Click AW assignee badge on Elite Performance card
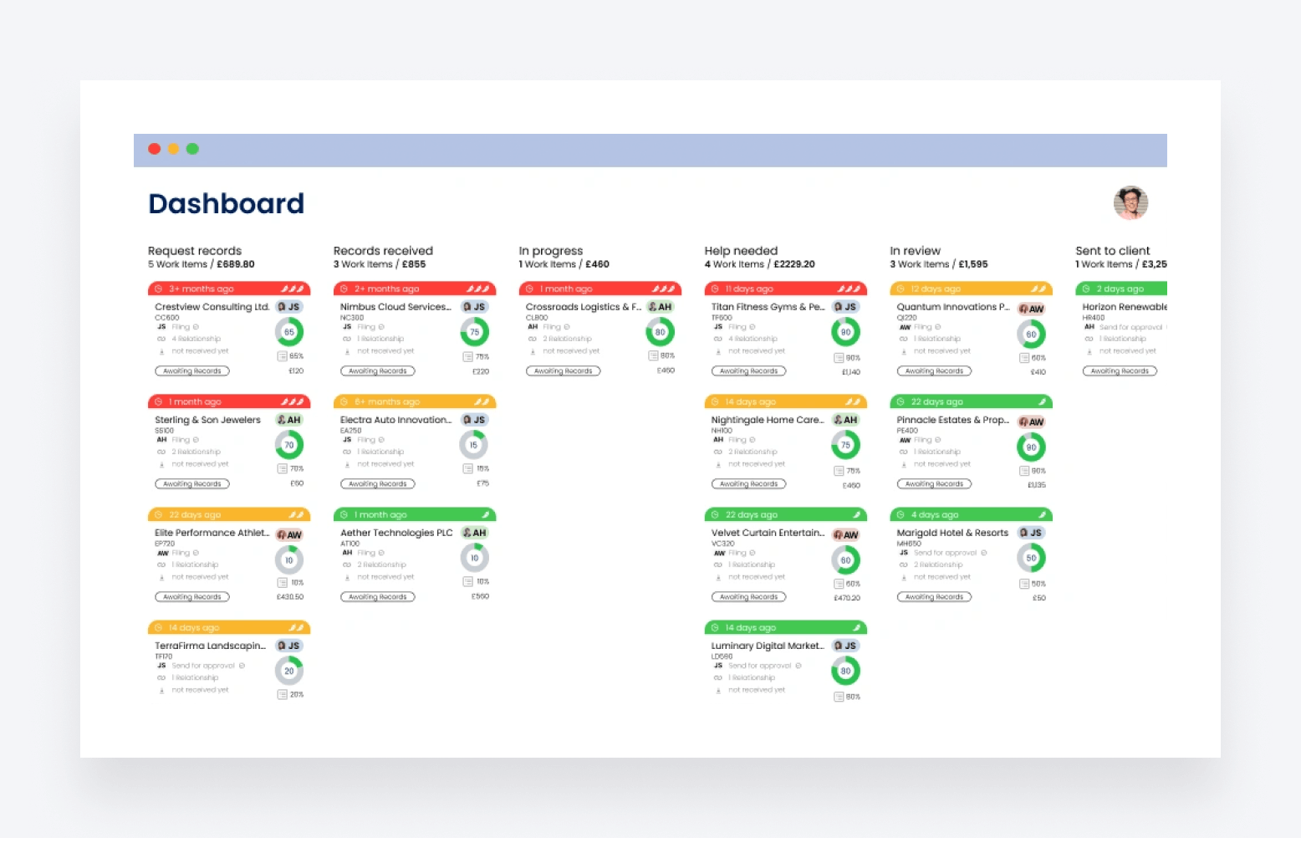The height and width of the screenshot is (848, 1301). (288, 534)
